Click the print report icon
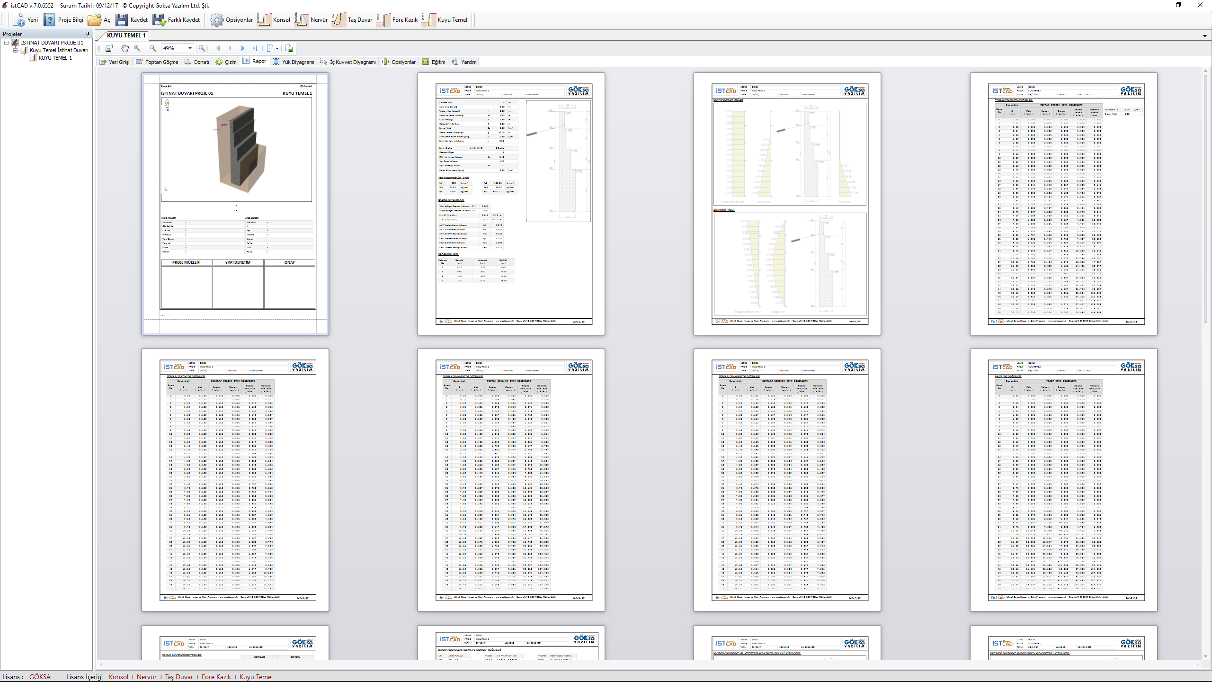Image resolution: width=1212 pixels, height=682 pixels. click(x=109, y=48)
